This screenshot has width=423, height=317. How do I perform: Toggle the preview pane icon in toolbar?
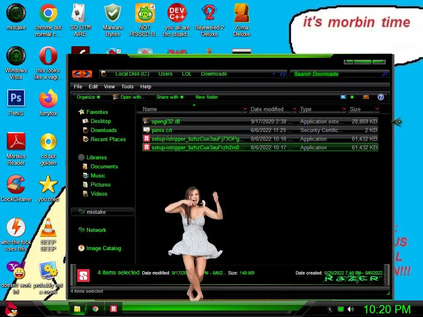366,97
